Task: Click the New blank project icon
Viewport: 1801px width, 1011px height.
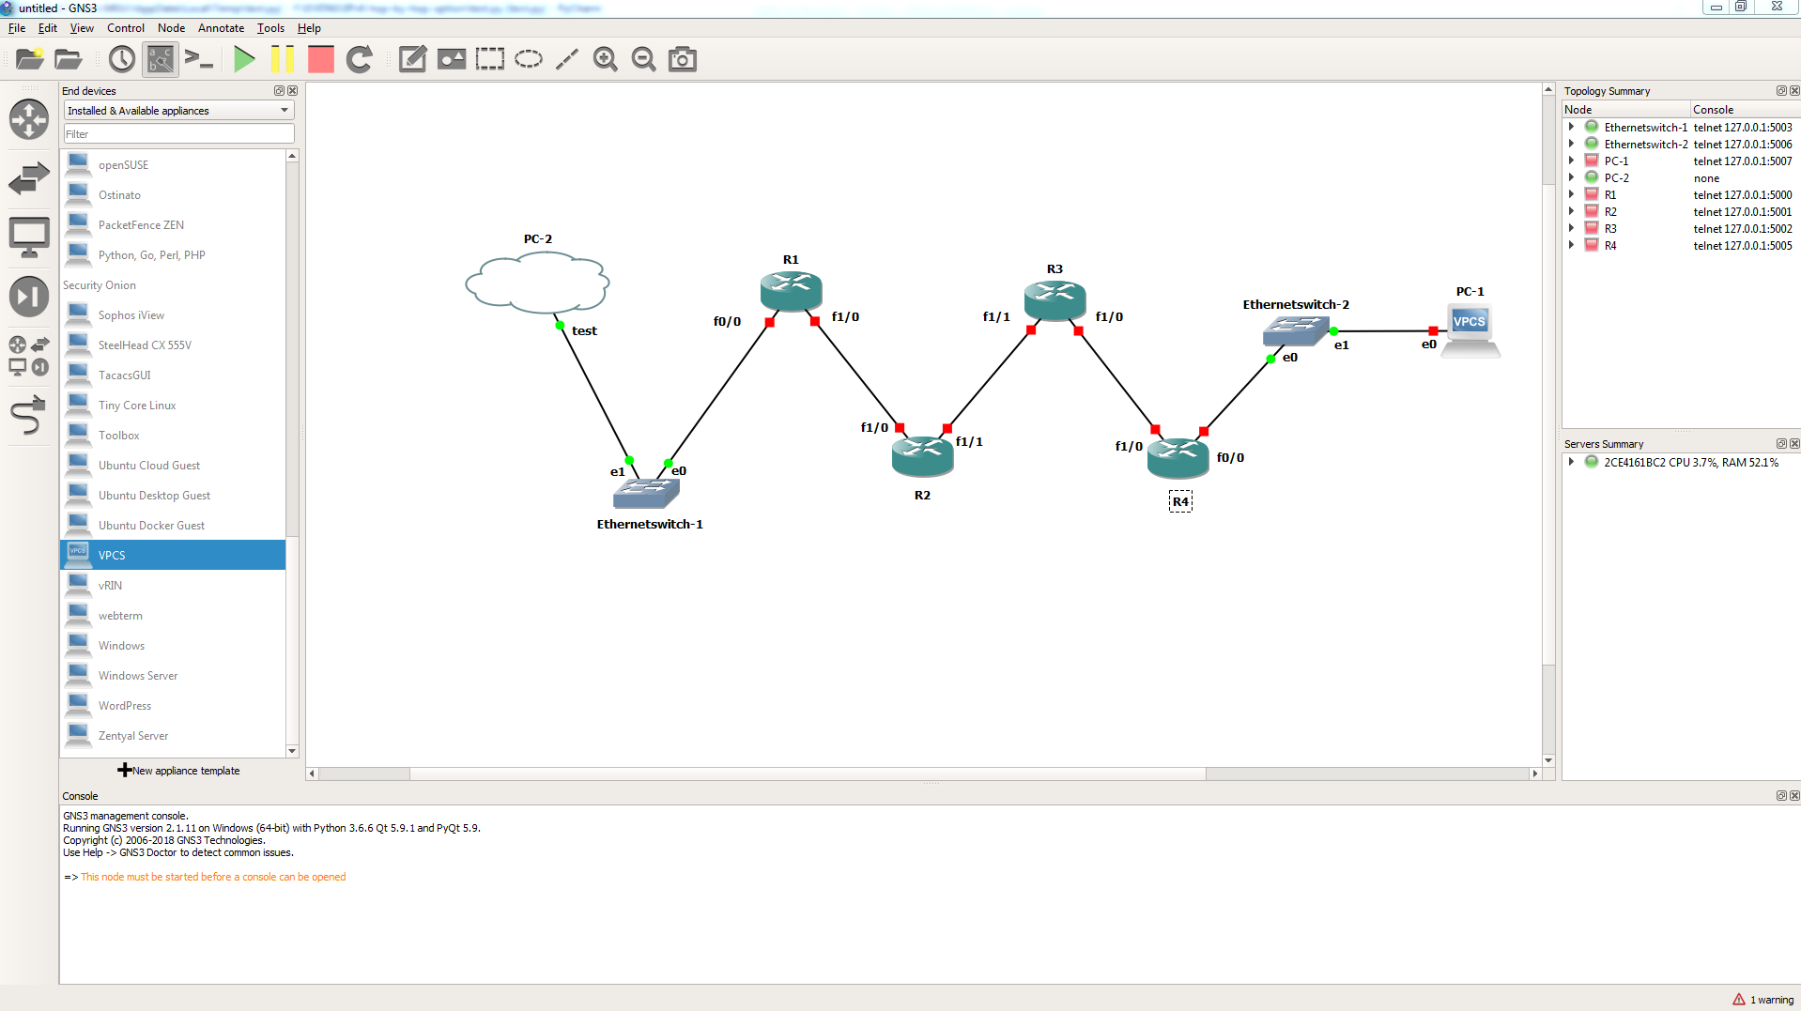Action: click(30, 59)
